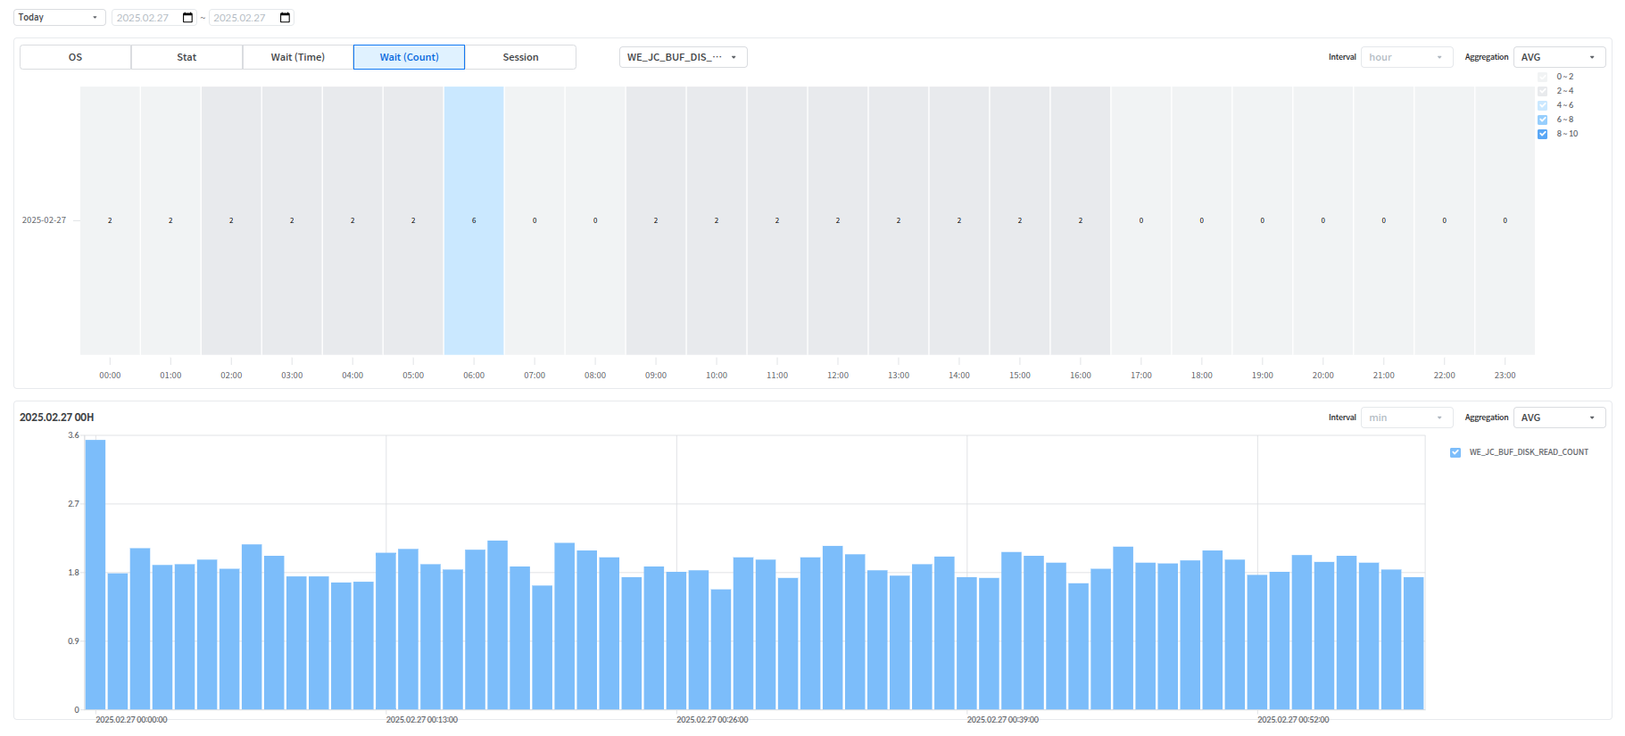
Task: Open the end date calendar icon
Action: click(x=285, y=18)
